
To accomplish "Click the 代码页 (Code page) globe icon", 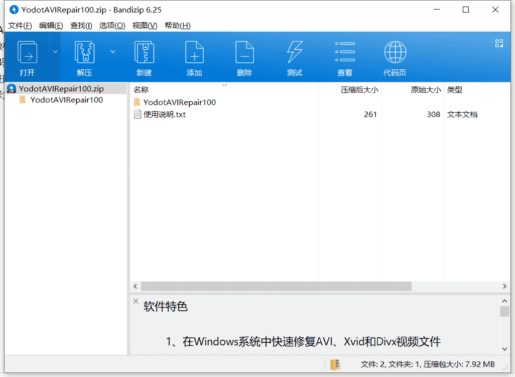I will tap(395, 52).
